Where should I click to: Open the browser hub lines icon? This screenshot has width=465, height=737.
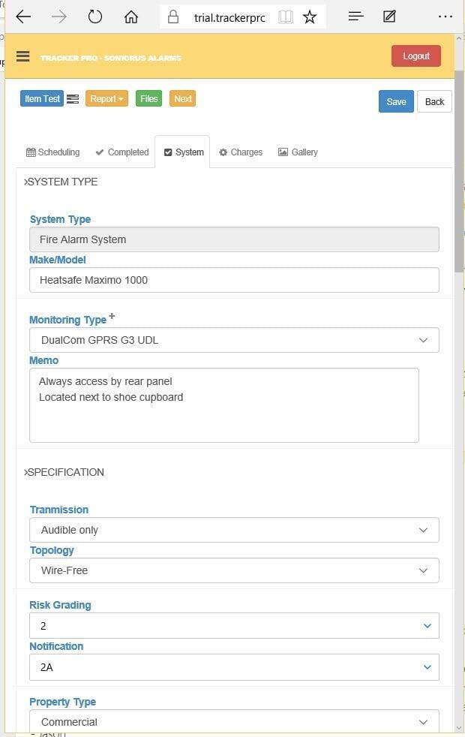(356, 17)
